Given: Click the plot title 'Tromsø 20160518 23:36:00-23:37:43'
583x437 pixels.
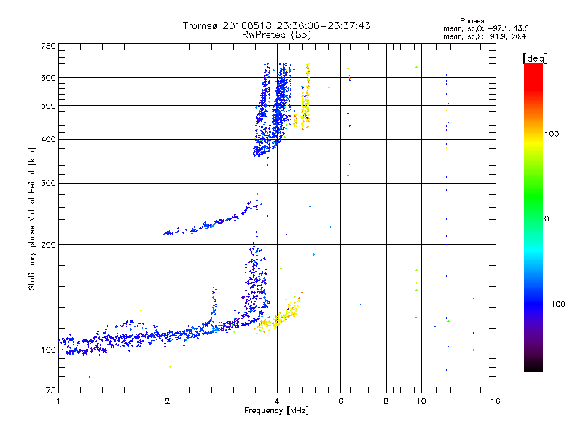Looking at the screenshot, I should pos(276,25).
